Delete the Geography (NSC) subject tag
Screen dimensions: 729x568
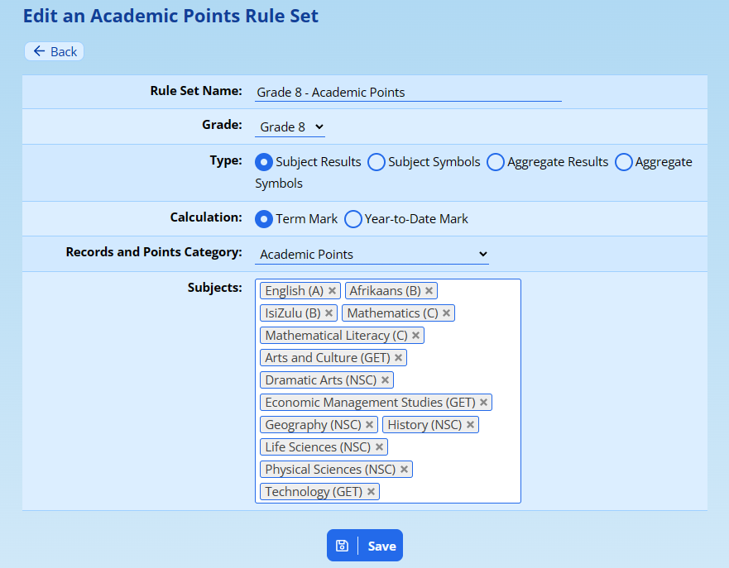click(x=369, y=425)
